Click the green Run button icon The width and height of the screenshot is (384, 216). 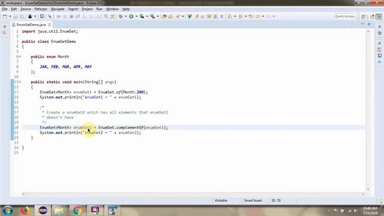tap(131, 16)
